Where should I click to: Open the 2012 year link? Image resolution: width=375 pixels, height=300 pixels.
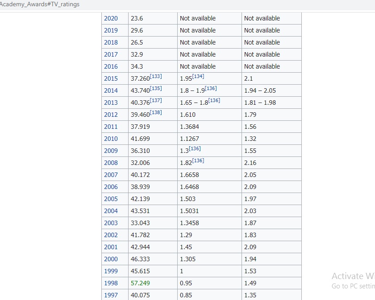point(111,115)
